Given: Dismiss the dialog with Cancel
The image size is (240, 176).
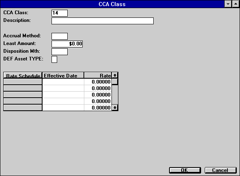Looking at the screenshot, I should 221,170.
